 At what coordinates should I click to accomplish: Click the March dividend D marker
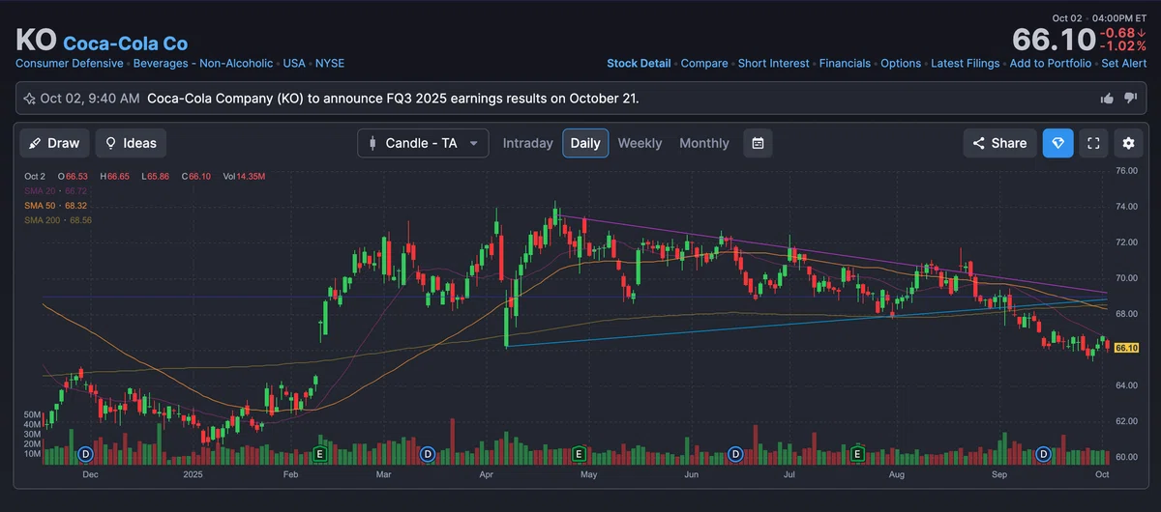pyautogui.click(x=428, y=453)
